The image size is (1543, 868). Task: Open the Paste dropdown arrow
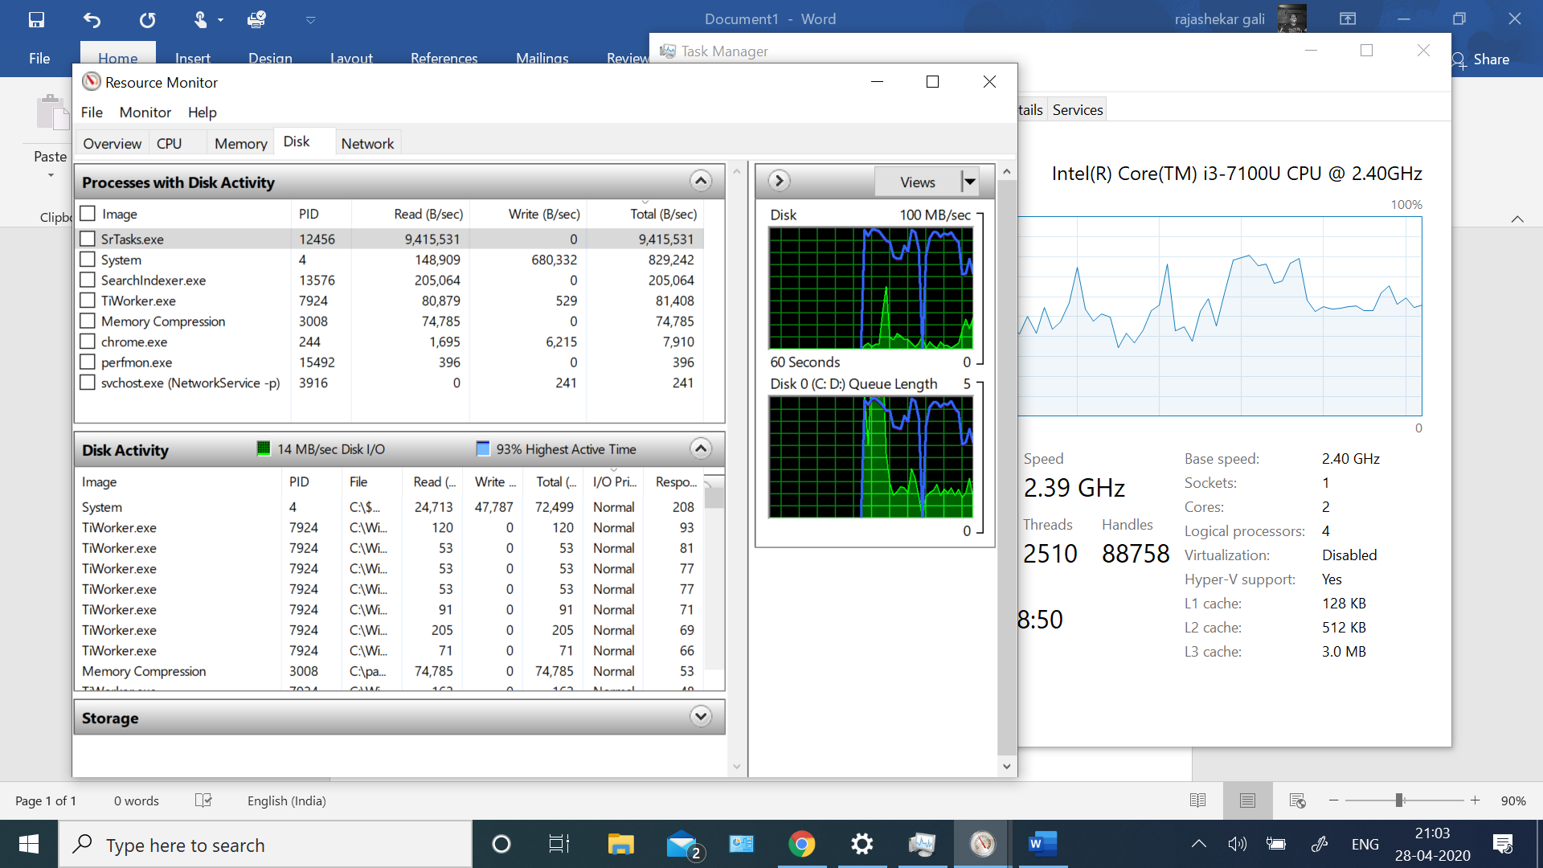pyautogui.click(x=50, y=175)
